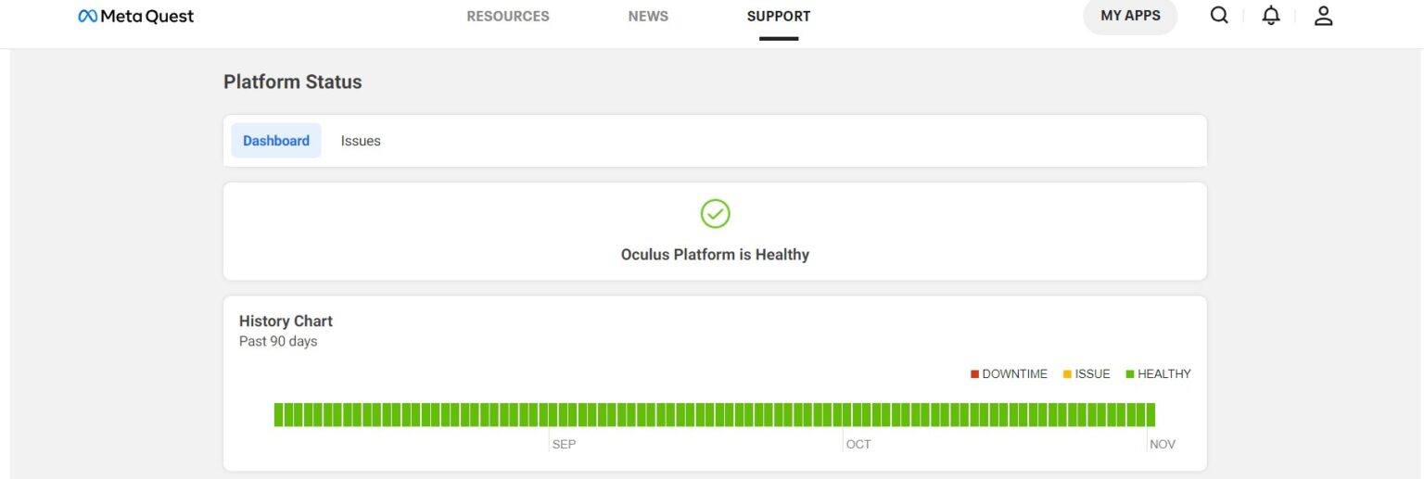
Task: Go to the NEWS section
Action: click(x=648, y=17)
